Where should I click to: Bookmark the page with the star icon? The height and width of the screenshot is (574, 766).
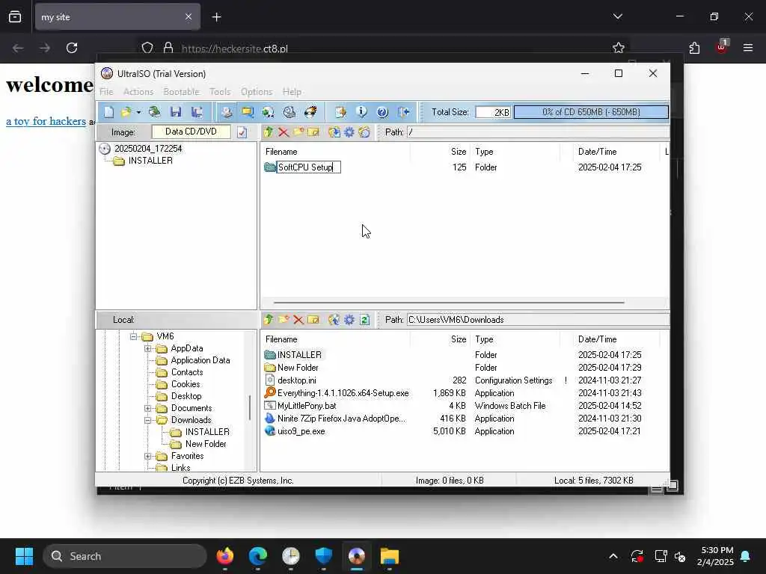click(619, 48)
